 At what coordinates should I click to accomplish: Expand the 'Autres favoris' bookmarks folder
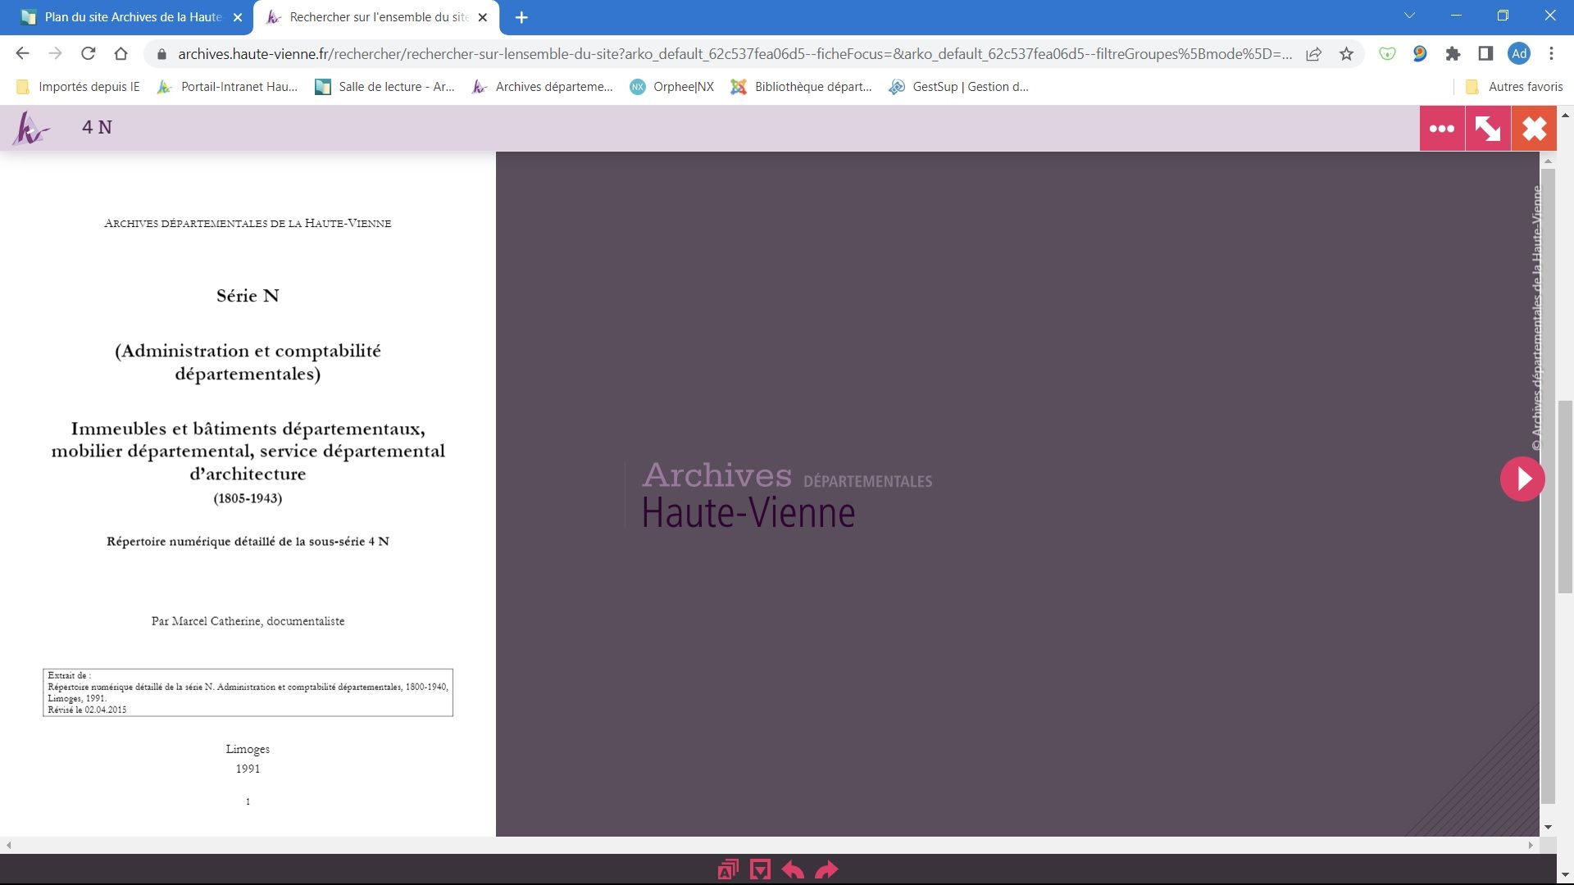point(1513,87)
